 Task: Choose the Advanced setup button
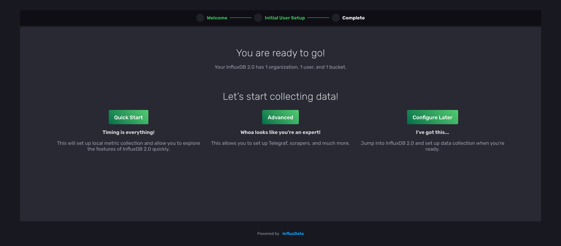(x=280, y=117)
